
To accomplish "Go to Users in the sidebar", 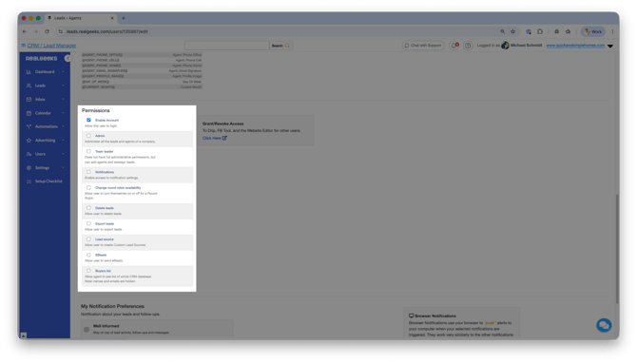I will (x=40, y=154).
